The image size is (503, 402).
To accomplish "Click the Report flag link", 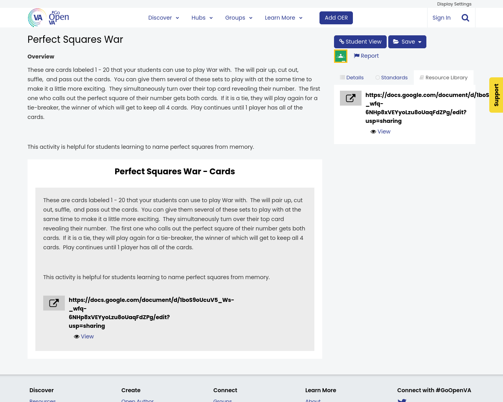I will pos(366,56).
